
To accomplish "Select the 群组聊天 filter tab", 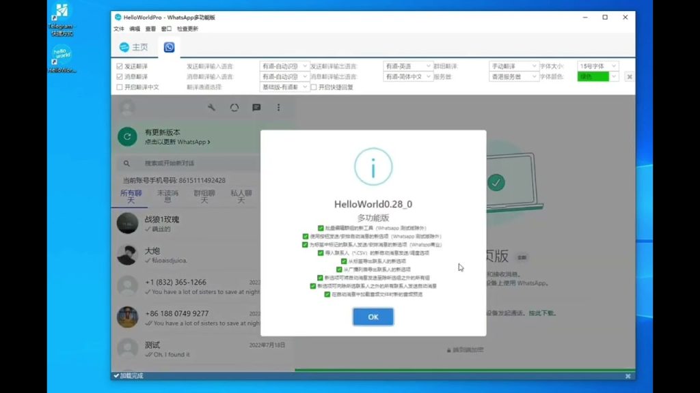I will click(x=204, y=196).
